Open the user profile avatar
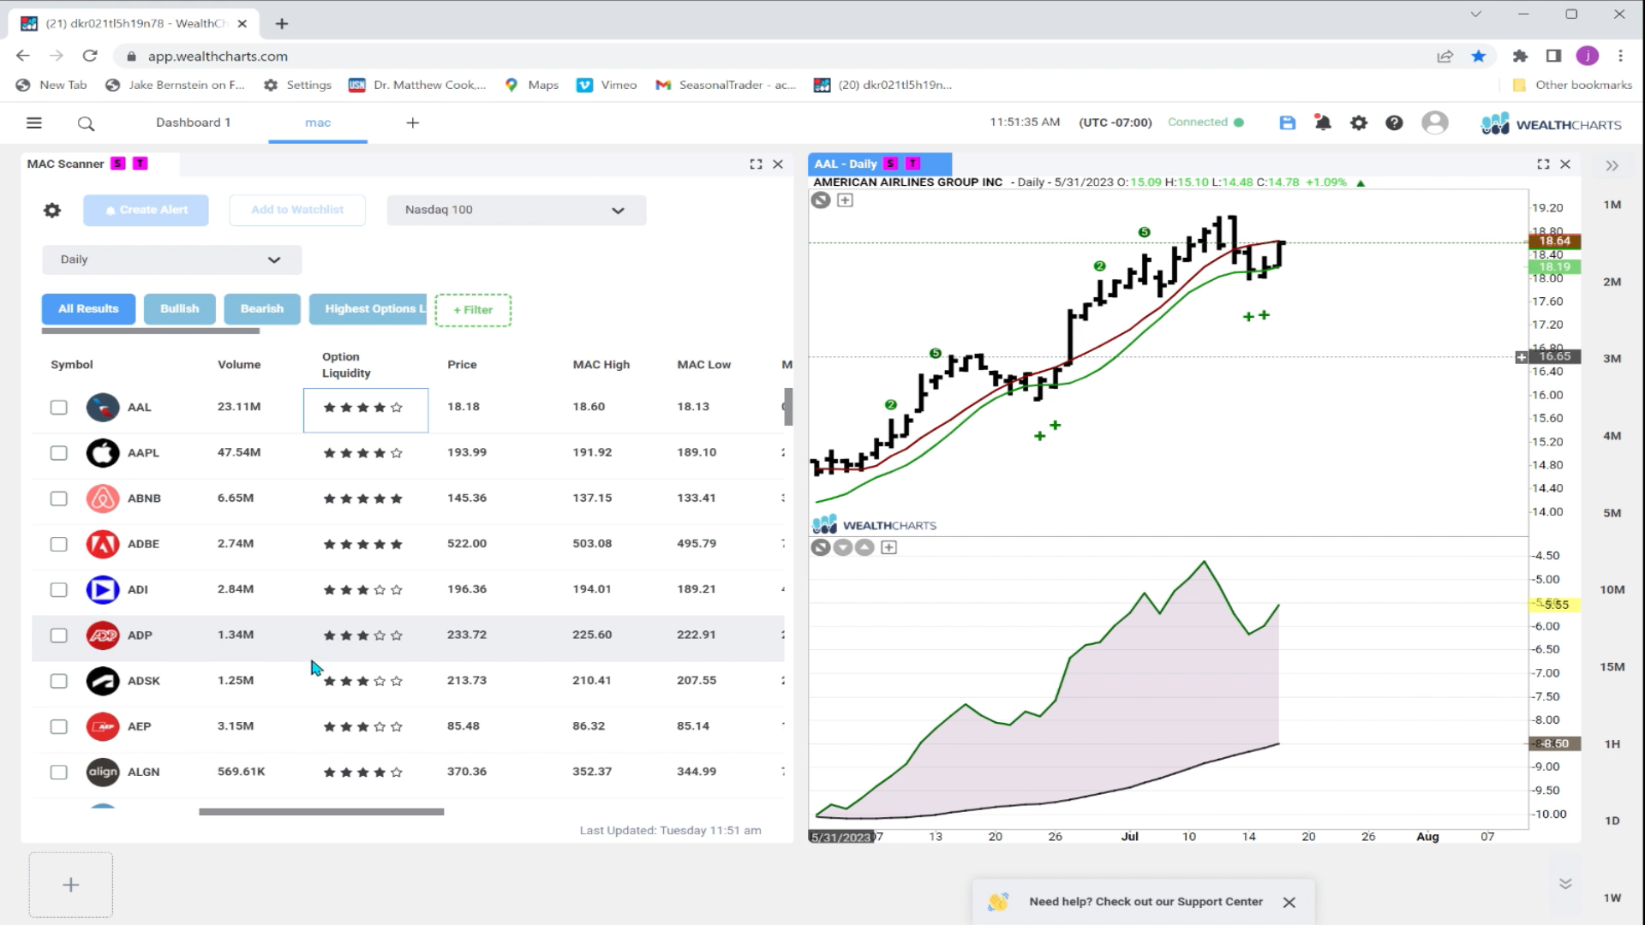 [x=1435, y=123]
